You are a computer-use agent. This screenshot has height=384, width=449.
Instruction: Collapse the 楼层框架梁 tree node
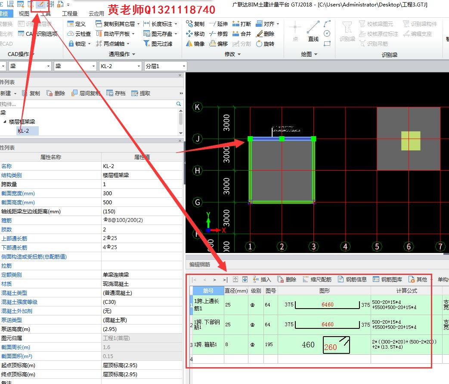click(x=5, y=122)
